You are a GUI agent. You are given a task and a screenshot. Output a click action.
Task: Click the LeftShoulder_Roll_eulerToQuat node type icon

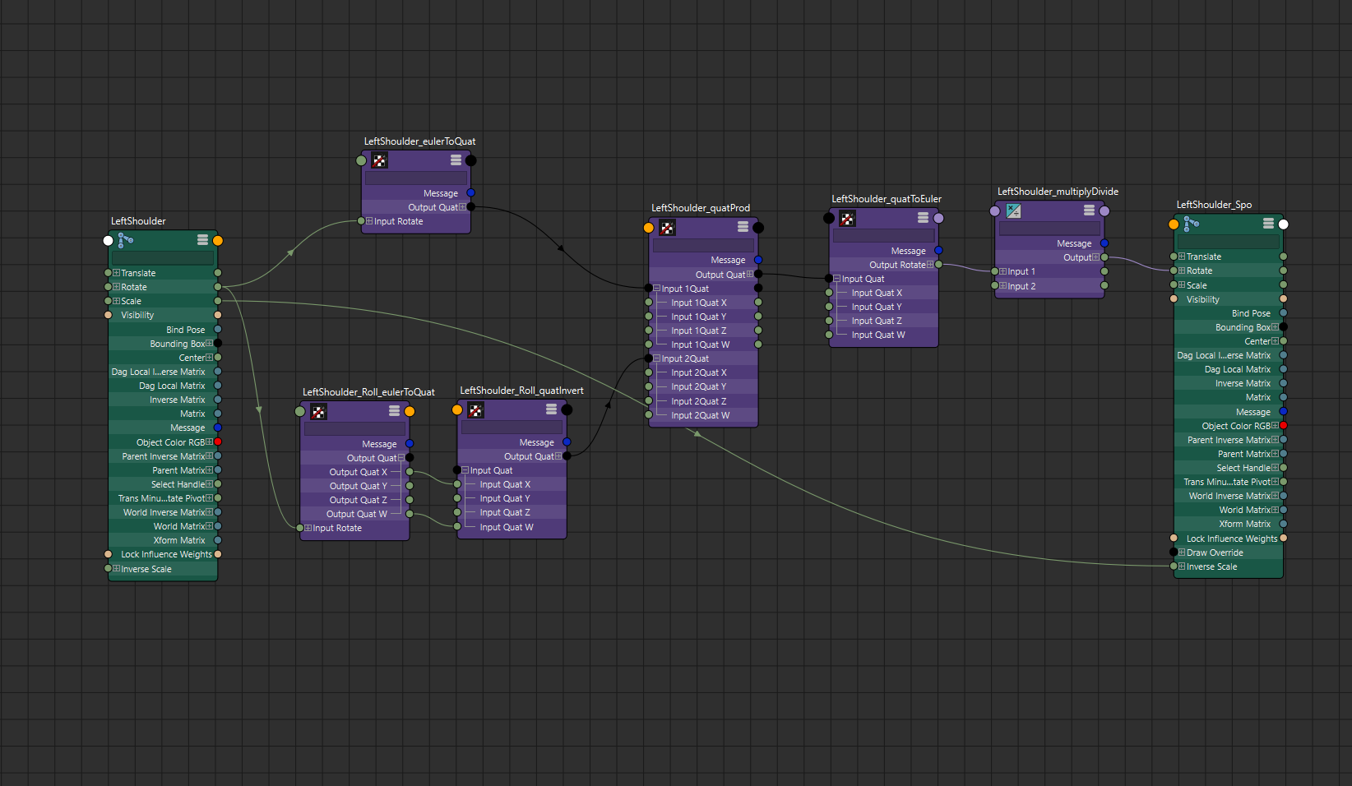click(318, 411)
